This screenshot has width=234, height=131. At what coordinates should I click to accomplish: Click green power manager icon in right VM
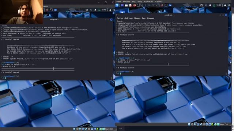pyautogui.click(x=214, y=5)
